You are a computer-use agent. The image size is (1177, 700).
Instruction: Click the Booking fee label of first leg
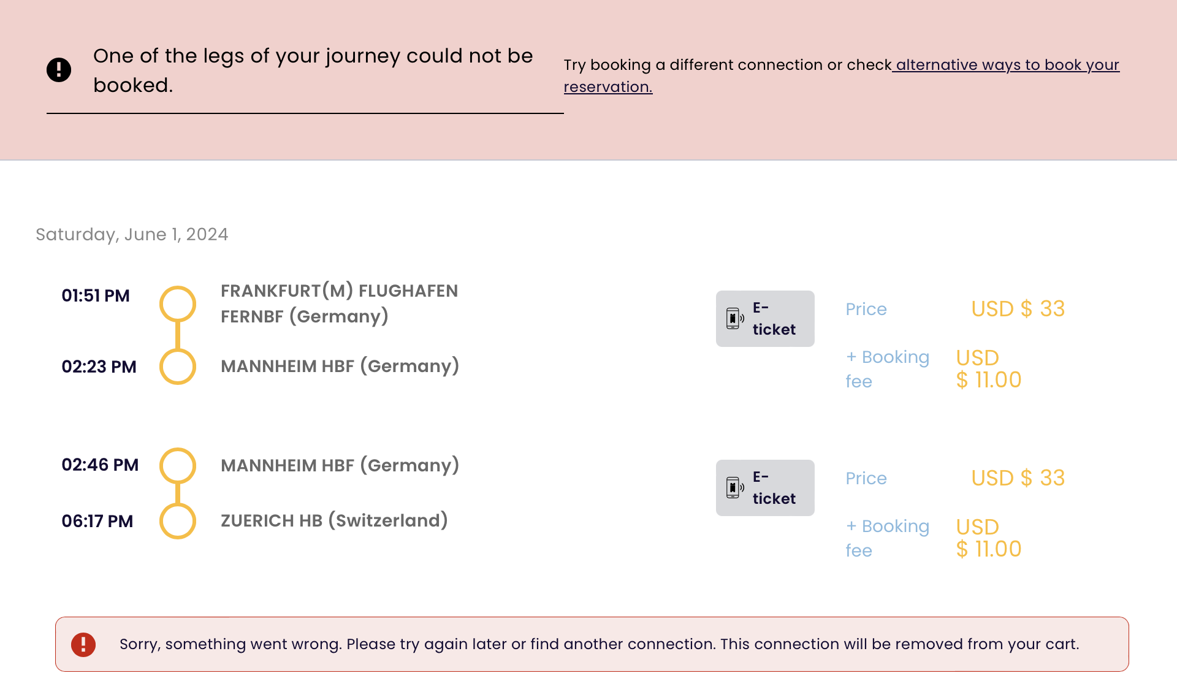(887, 369)
